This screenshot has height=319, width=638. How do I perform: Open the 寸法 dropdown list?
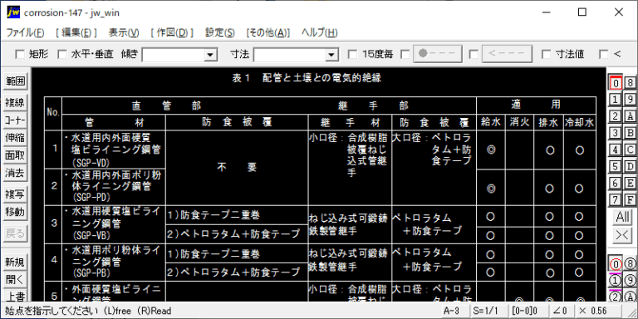tap(332, 54)
